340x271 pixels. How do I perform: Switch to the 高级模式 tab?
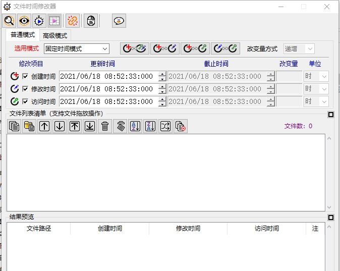(55, 35)
